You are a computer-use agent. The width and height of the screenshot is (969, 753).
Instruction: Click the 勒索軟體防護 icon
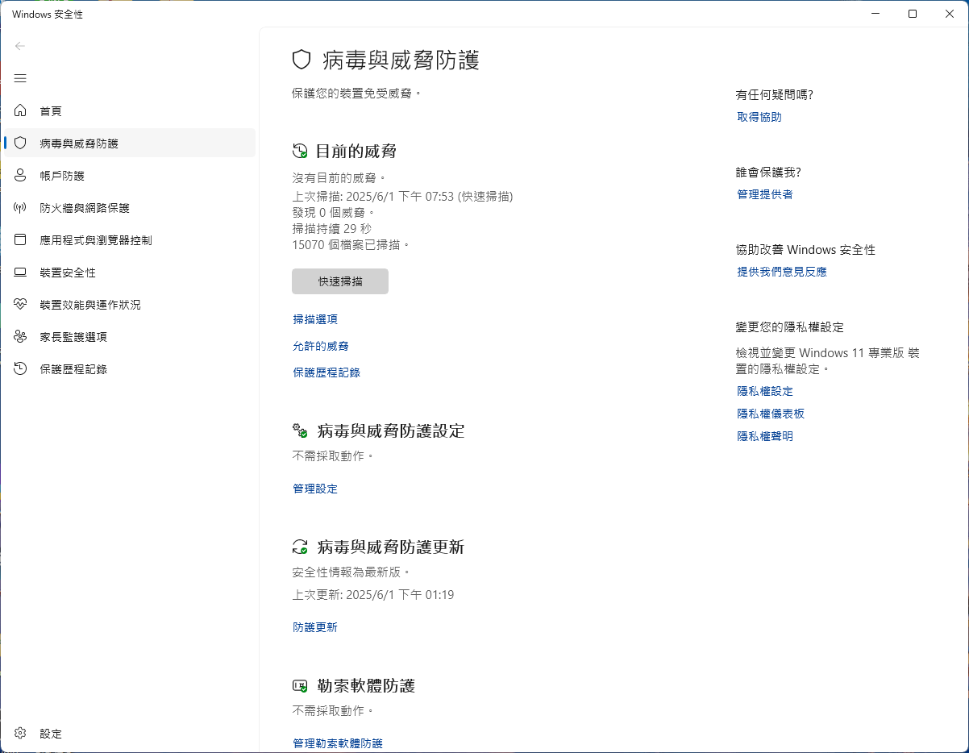point(300,686)
